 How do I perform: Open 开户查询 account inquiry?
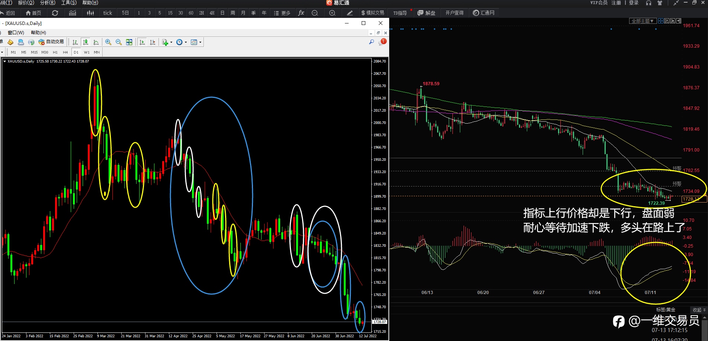454,13
